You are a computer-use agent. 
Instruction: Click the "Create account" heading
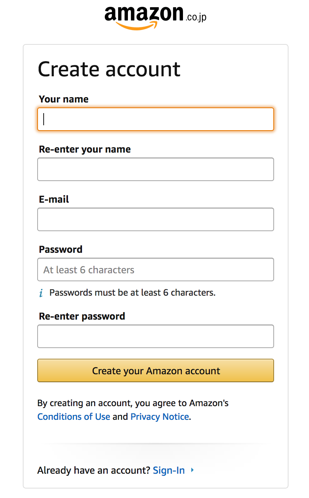(x=109, y=69)
